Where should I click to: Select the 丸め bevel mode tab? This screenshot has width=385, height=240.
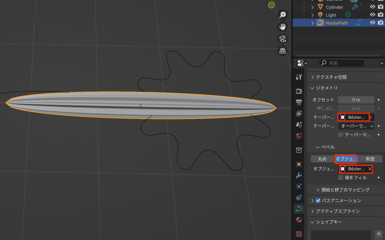(322, 159)
